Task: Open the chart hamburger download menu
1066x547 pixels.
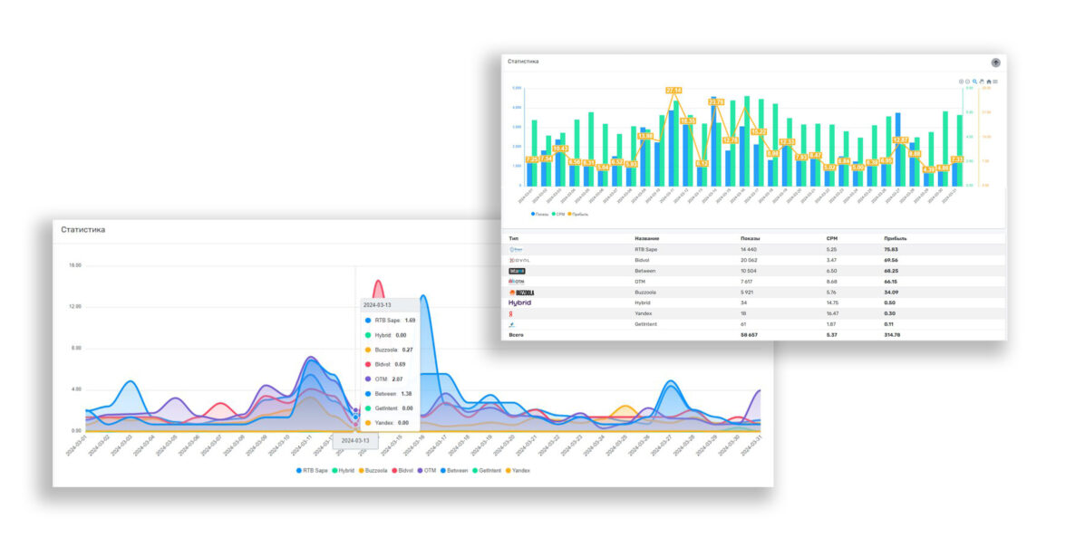Action: [x=995, y=82]
